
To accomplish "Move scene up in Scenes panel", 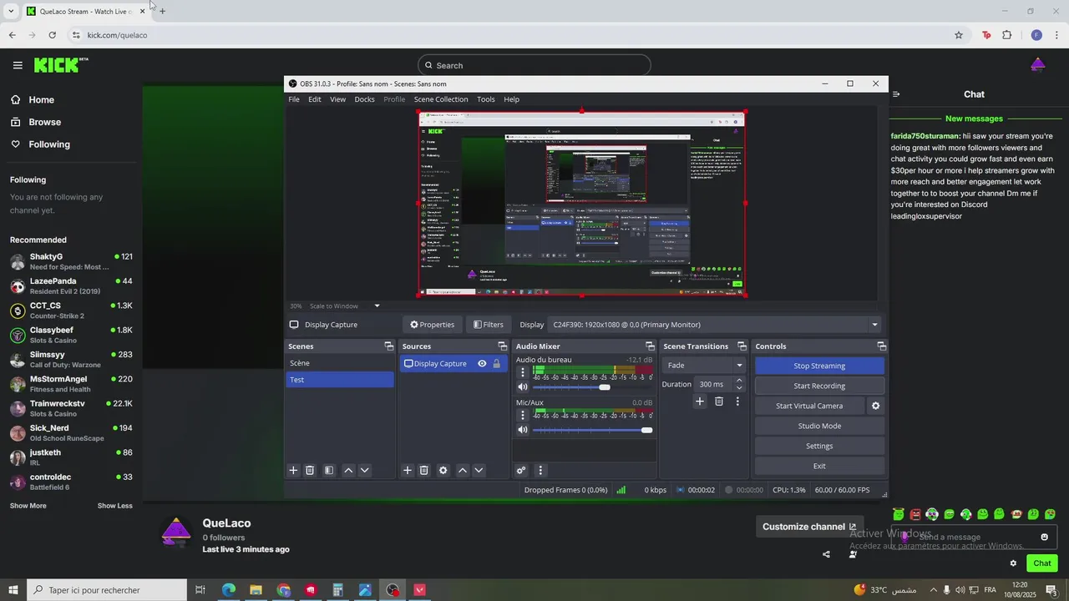I will pos(348,470).
